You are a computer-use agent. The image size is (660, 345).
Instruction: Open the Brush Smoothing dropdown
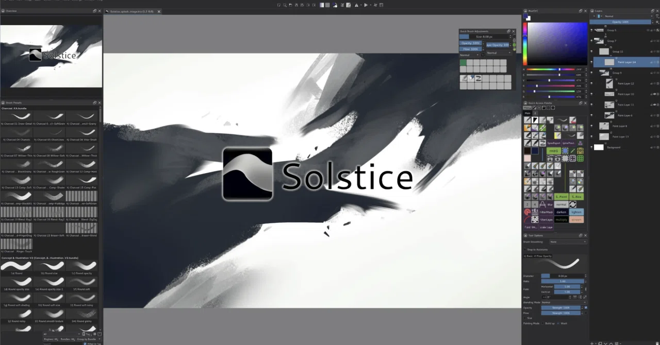tap(568, 242)
